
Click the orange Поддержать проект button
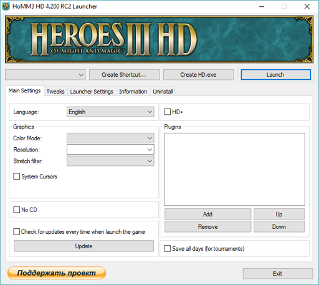tap(57, 273)
